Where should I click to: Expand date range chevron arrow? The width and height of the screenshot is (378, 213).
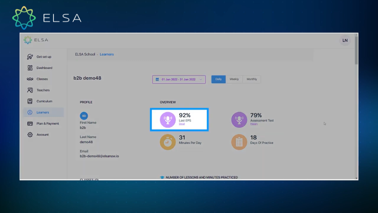(x=200, y=79)
